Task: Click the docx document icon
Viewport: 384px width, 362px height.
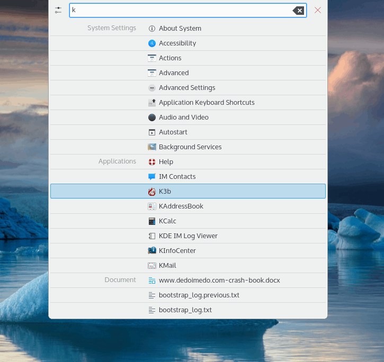Action: (152, 280)
